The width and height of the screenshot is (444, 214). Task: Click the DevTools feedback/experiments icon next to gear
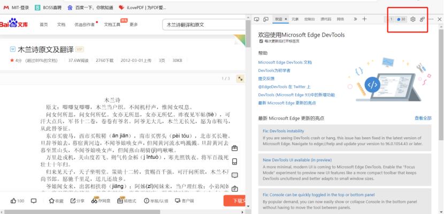pos(422,19)
